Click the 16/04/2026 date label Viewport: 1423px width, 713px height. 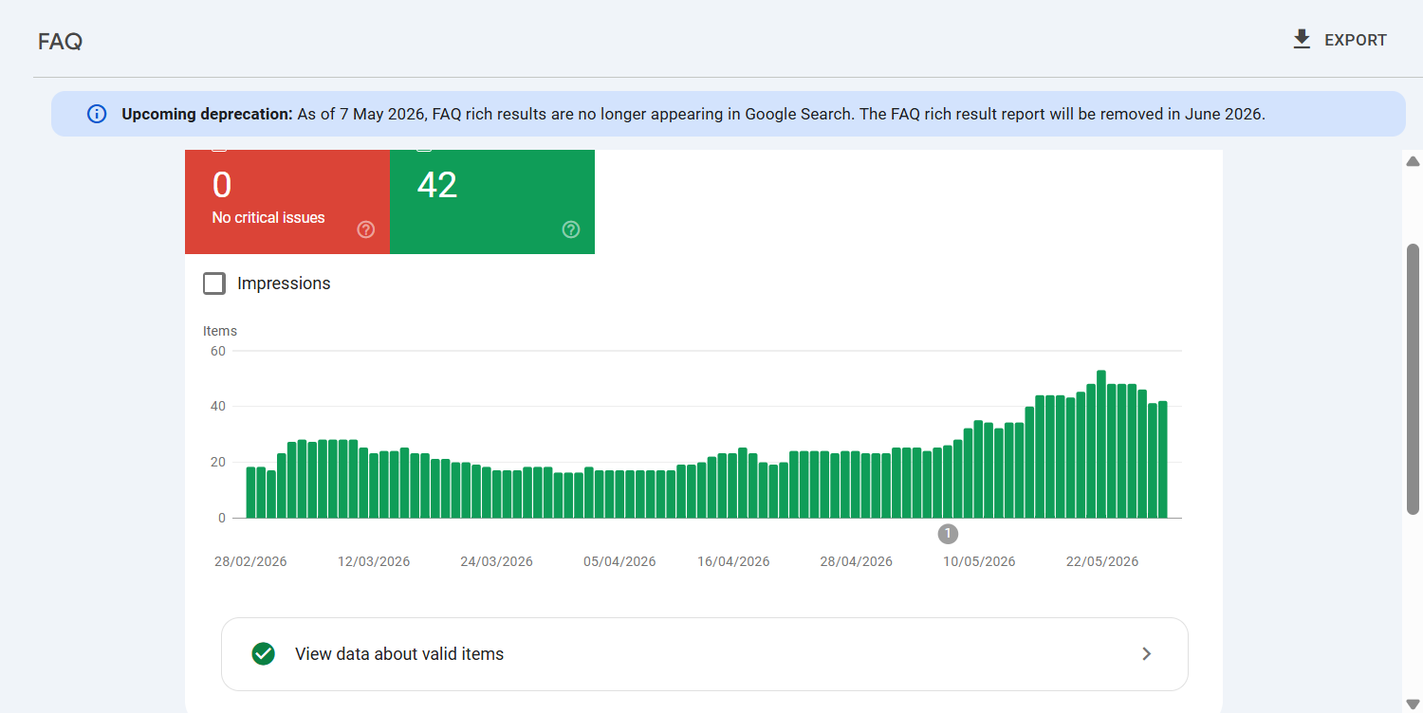point(733,561)
